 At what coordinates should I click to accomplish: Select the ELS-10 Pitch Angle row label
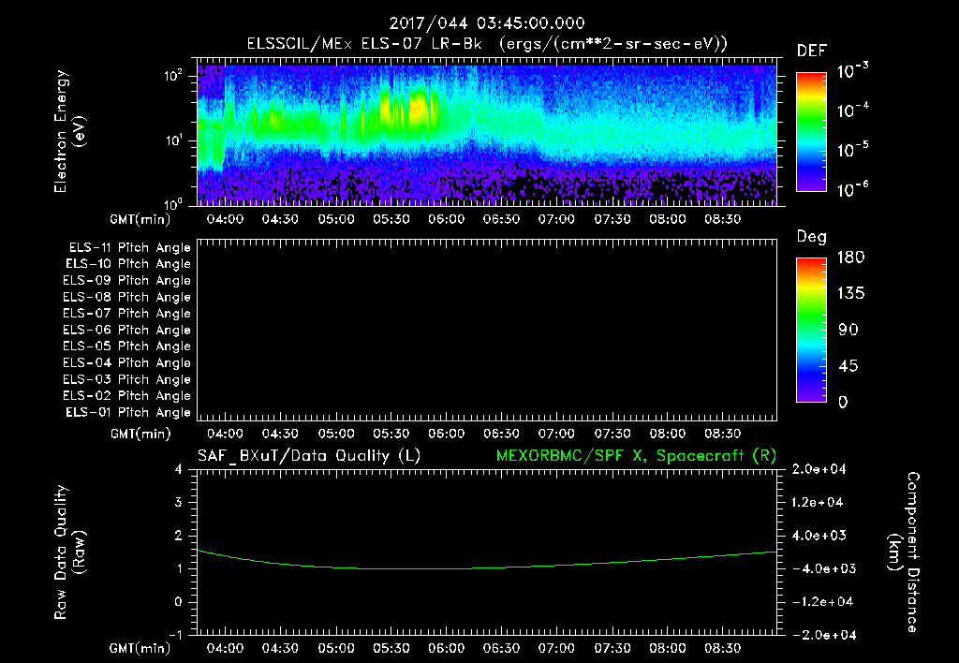(x=128, y=264)
